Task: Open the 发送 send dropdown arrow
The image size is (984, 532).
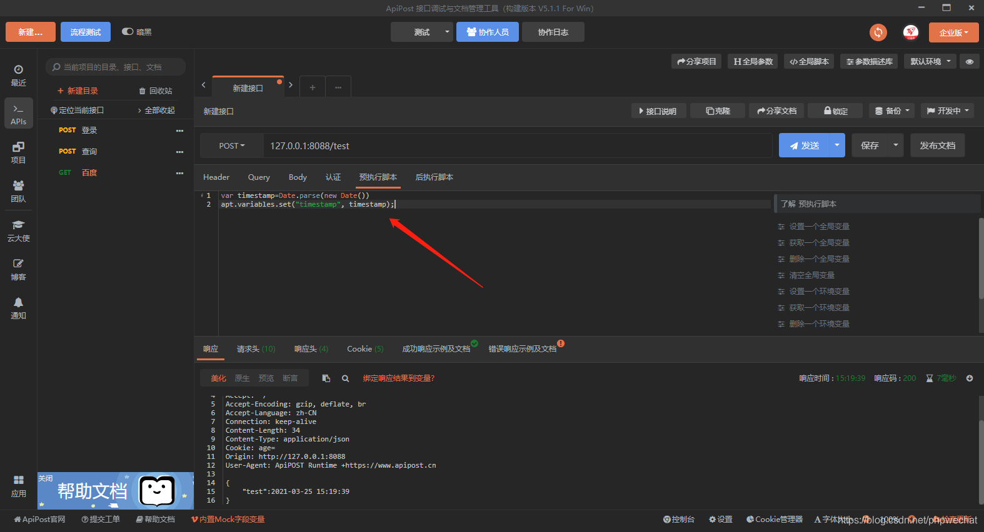Action: [x=837, y=145]
